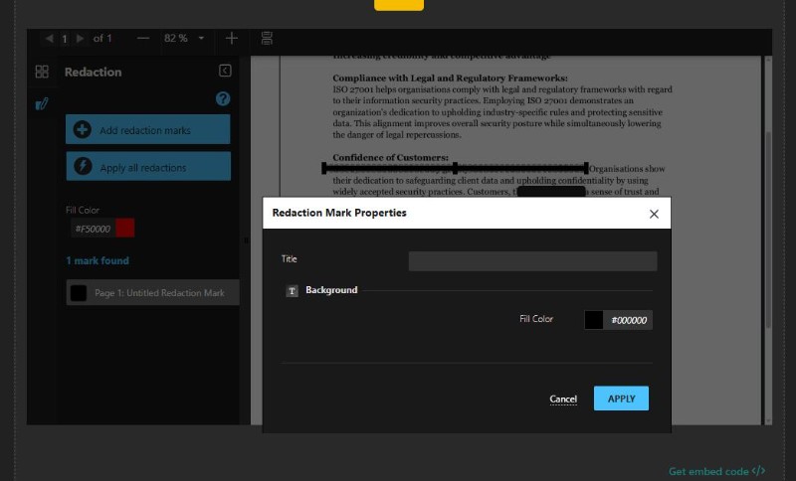Toggle the page layout mode icon
Screen dimensions: 796x481
(x=267, y=38)
